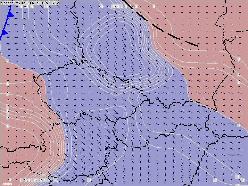Click contour label 6 along the bottom edge
248x186 pixels.
tap(21, 180)
